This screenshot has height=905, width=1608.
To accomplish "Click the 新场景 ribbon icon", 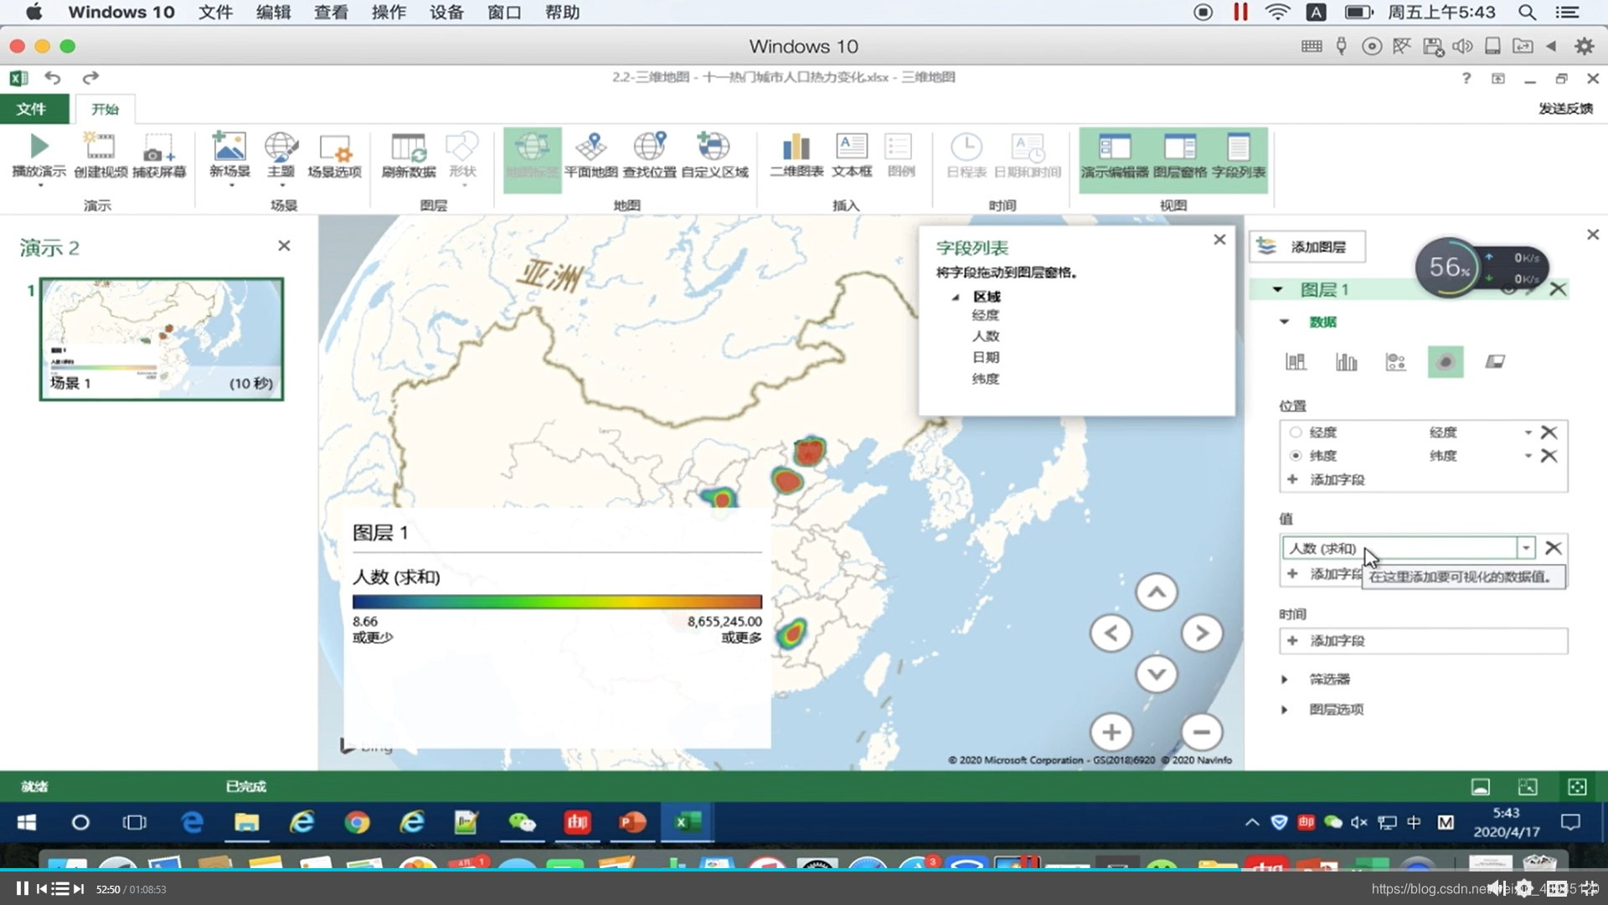I will pos(229,147).
